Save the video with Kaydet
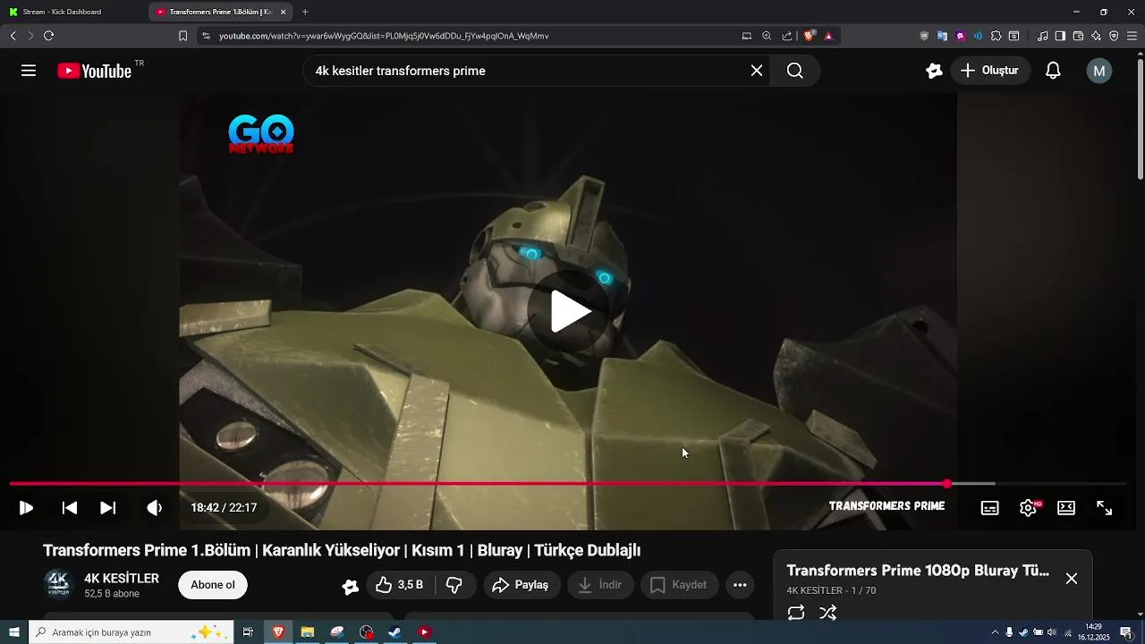The height and width of the screenshot is (644, 1145). click(679, 585)
